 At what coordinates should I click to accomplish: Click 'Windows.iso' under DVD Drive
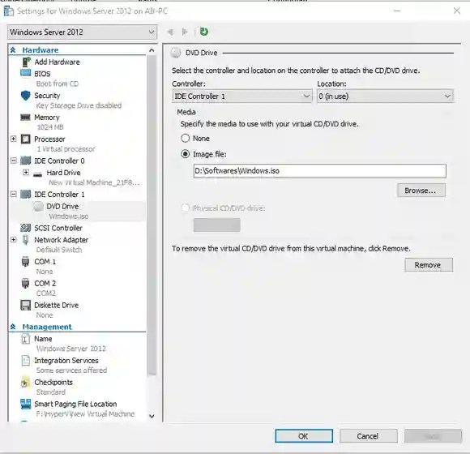pyautogui.click(x=69, y=216)
